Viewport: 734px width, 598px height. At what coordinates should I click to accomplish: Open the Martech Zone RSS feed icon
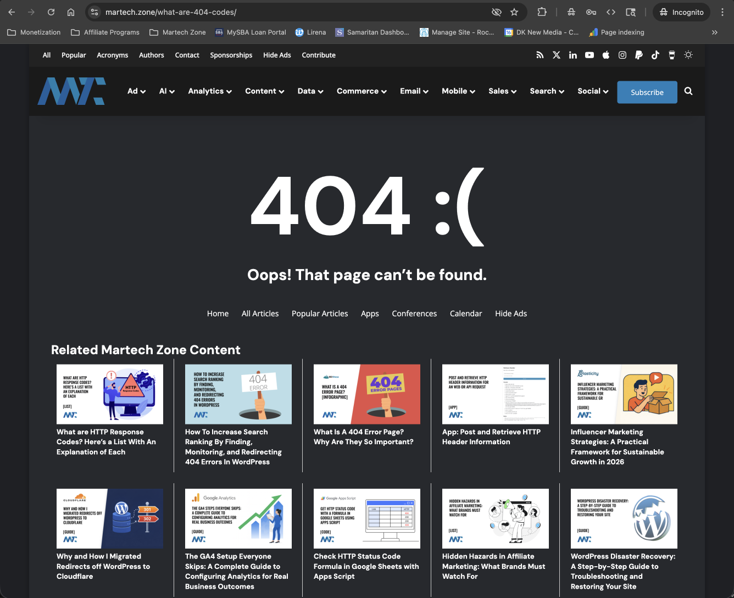point(540,55)
